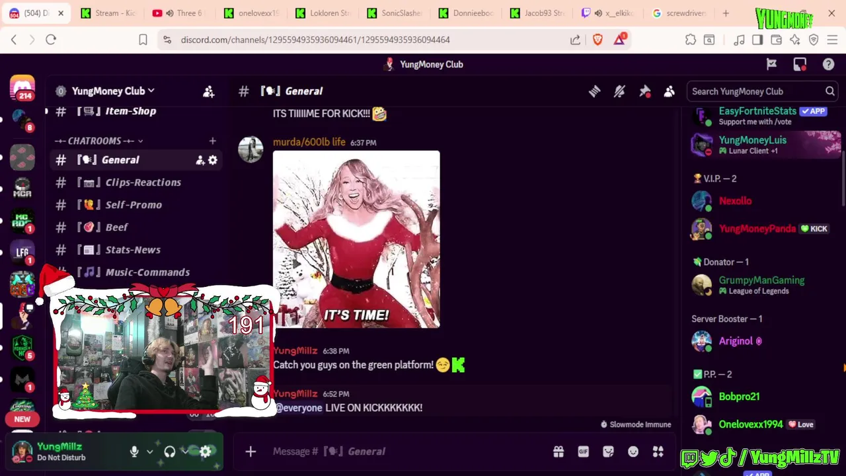Mute notifications for General channel
Image resolution: width=846 pixels, height=476 pixels.
pos(619,91)
